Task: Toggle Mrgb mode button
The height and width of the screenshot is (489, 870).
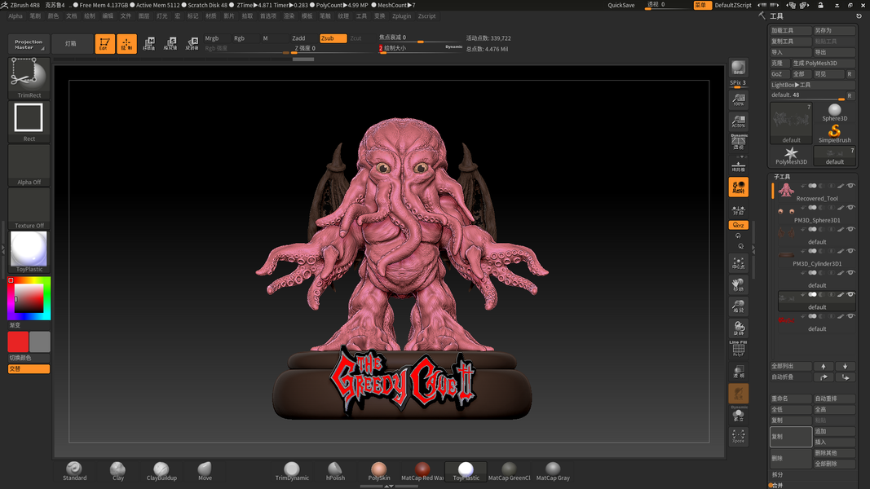Action: pos(216,38)
